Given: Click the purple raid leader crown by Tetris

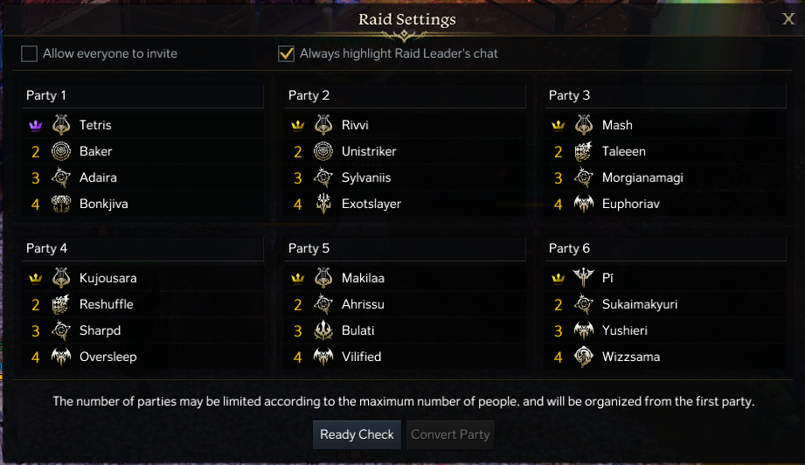Looking at the screenshot, I should point(36,125).
